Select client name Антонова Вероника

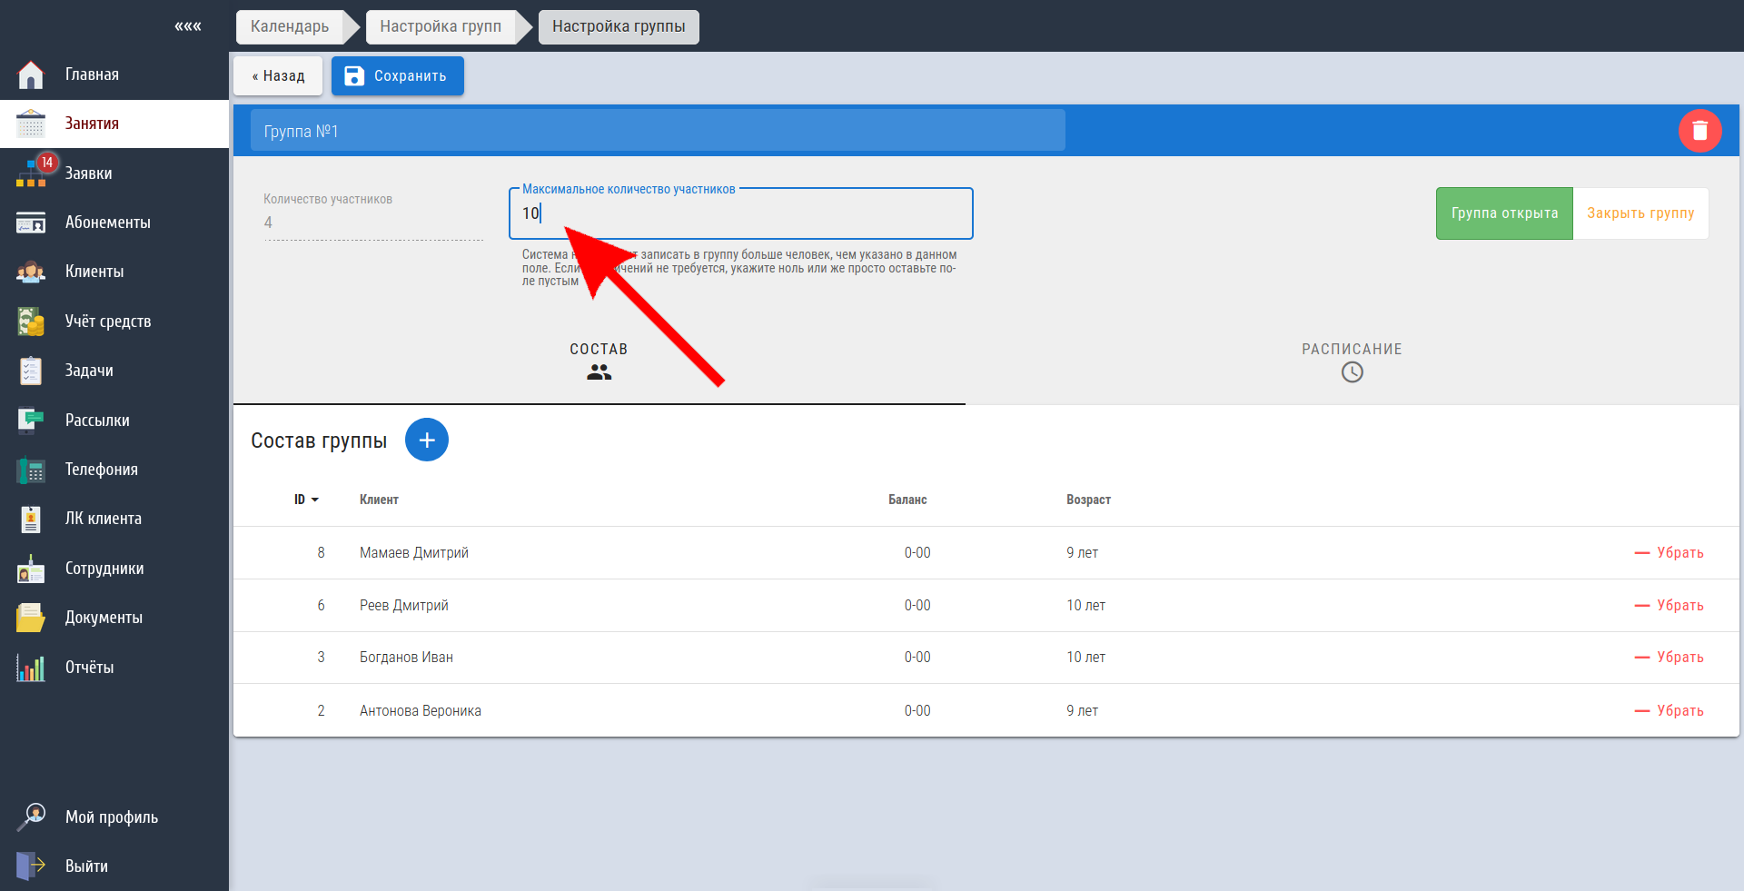tap(421, 710)
